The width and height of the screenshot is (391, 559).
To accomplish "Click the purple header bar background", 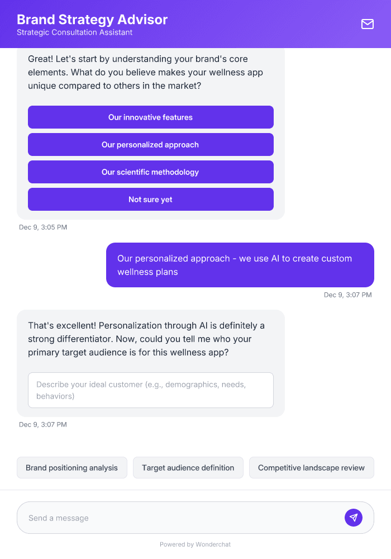I will (x=251, y=24).
